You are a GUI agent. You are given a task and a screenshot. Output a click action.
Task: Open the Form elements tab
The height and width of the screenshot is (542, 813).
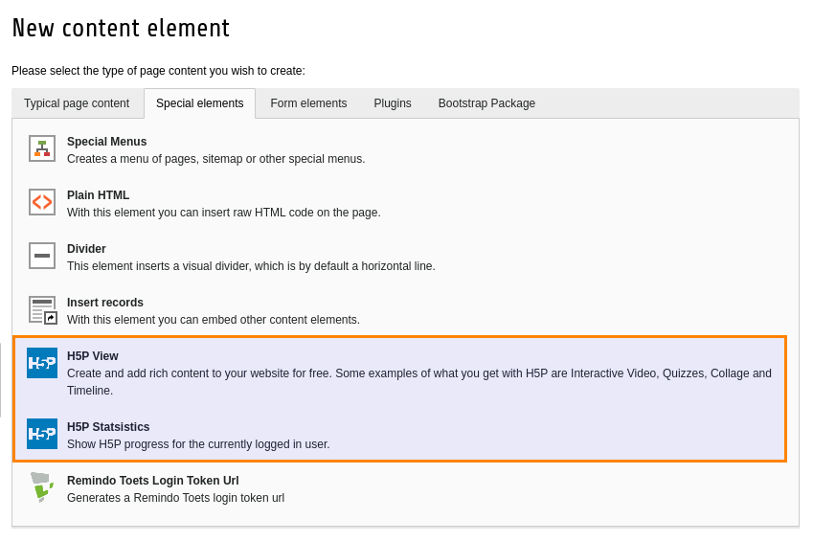[x=308, y=103]
